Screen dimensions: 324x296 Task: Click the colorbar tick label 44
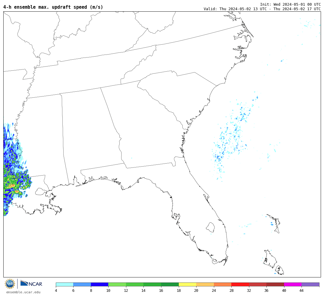[x=302, y=291]
